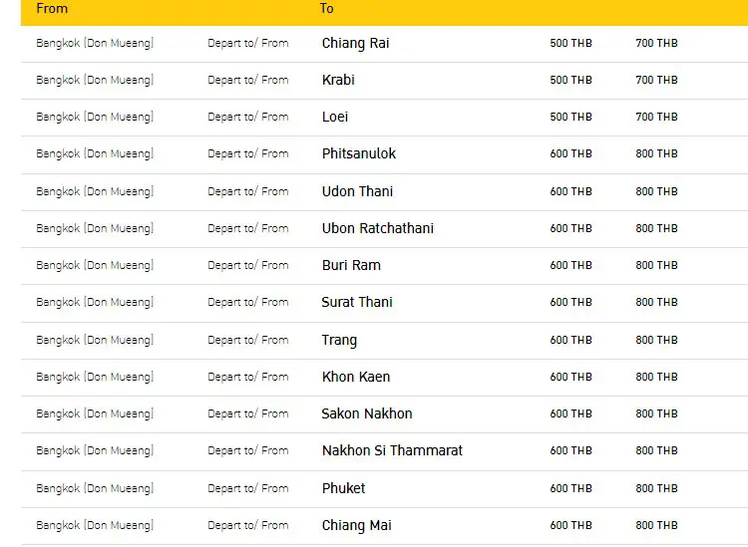Image resolution: width=748 pixels, height=547 pixels.
Task: Click 800 THB price in Udon Thani row
Action: (656, 191)
